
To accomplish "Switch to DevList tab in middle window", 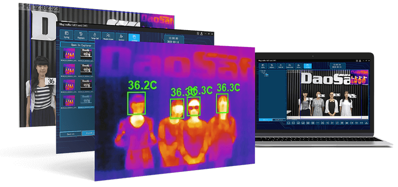I will (x=70, y=134).
